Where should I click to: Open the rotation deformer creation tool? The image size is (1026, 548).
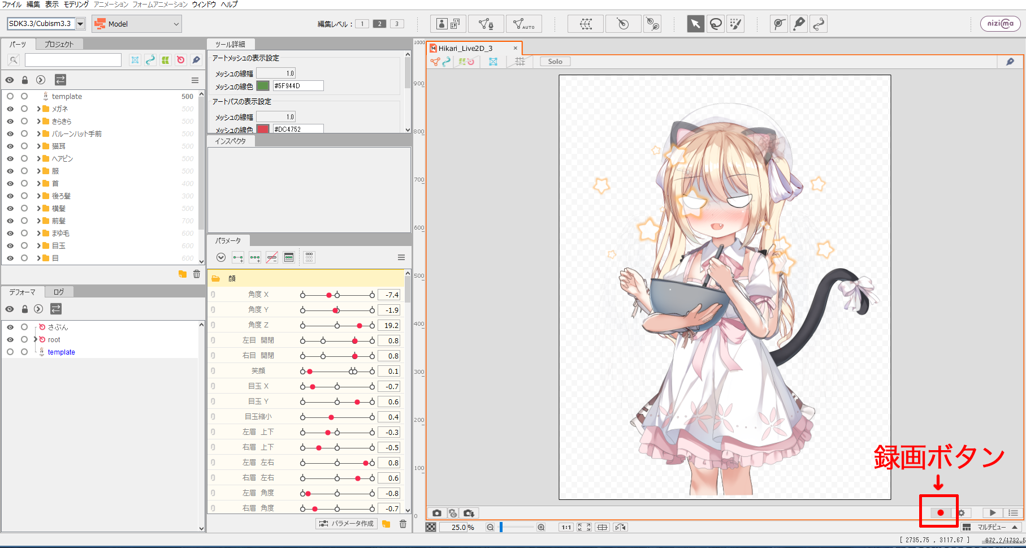click(652, 24)
